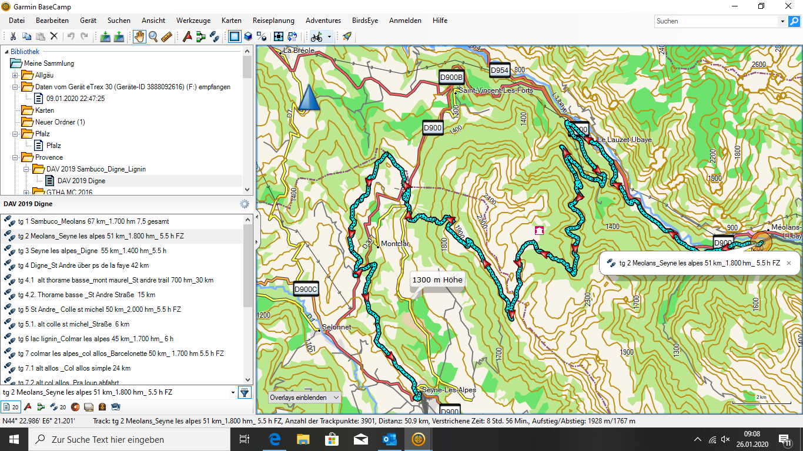
Task: Select the New Track footprints tool
Action: pos(215,36)
